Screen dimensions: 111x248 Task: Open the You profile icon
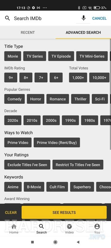[x=97, y=227]
